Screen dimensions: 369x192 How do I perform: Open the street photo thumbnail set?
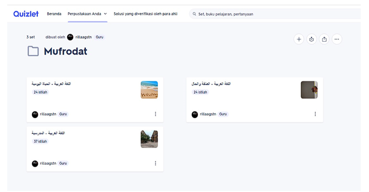tap(149, 139)
